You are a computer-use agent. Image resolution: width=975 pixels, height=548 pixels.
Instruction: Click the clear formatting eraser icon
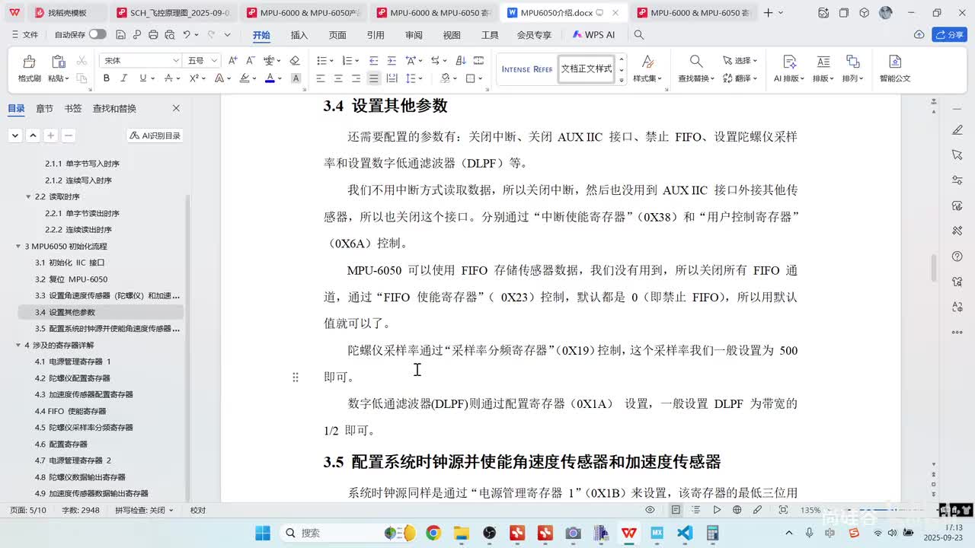[x=295, y=60]
